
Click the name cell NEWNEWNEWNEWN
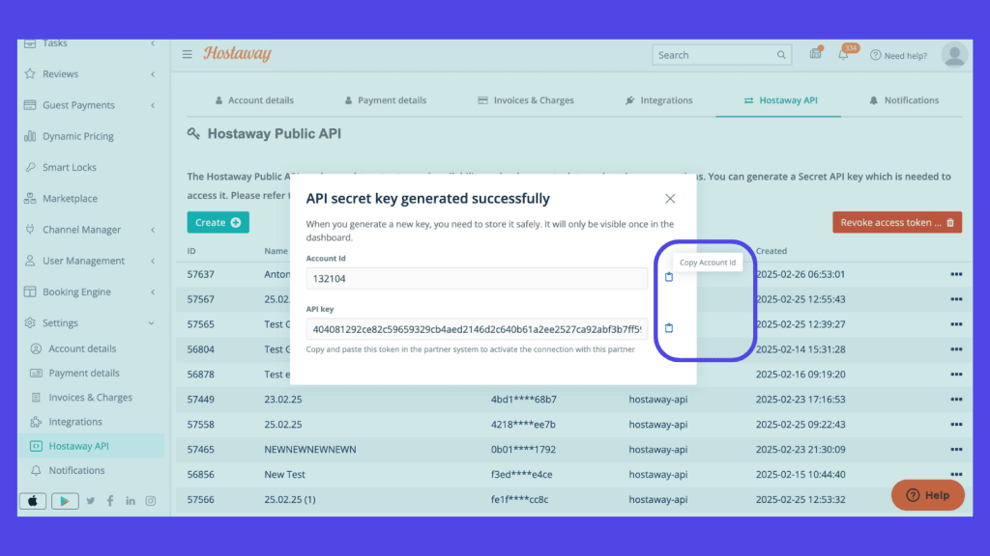coord(310,450)
